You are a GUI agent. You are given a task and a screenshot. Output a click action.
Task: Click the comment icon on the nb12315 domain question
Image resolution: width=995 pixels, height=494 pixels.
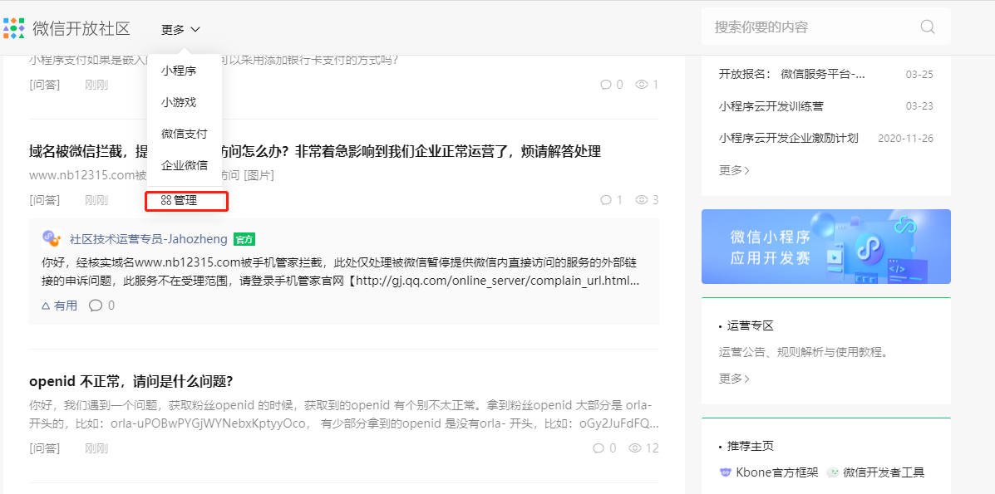[605, 200]
